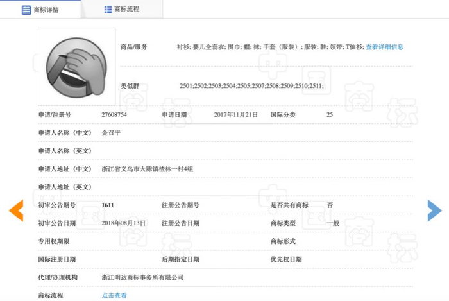
Task: Open the 商标详情 tab
Action: pos(40,10)
